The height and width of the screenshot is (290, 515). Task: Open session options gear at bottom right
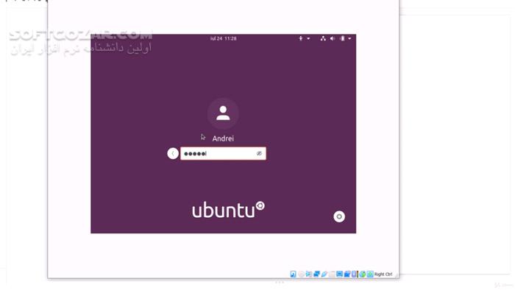[339, 216]
